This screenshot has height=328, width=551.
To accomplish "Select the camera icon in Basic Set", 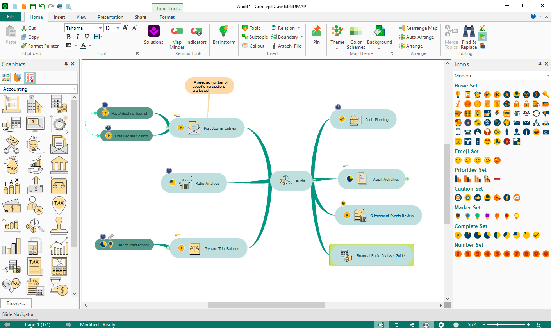I will pyautogui.click(x=546, y=132).
